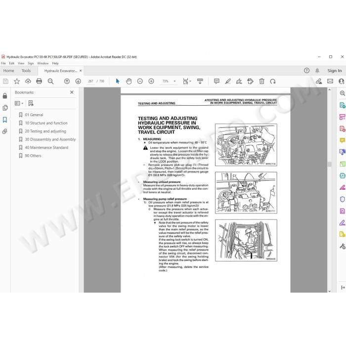Click the Save file icon in toolbar
This screenshot has height=346, width=346.
click(x=5, y=82)
